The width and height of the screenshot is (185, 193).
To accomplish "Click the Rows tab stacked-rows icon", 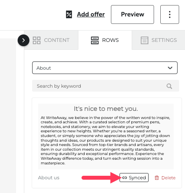I will click(95, 40).
